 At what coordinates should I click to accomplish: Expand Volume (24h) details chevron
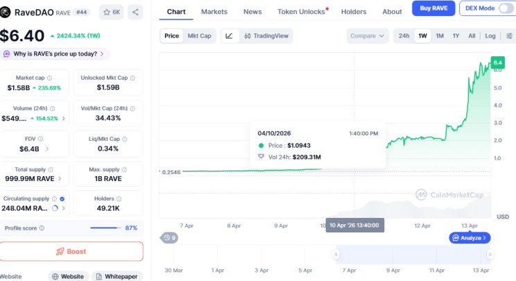tap(64, 119)
